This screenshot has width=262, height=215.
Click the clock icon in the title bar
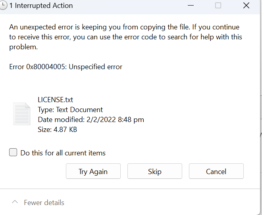(4, 6)
